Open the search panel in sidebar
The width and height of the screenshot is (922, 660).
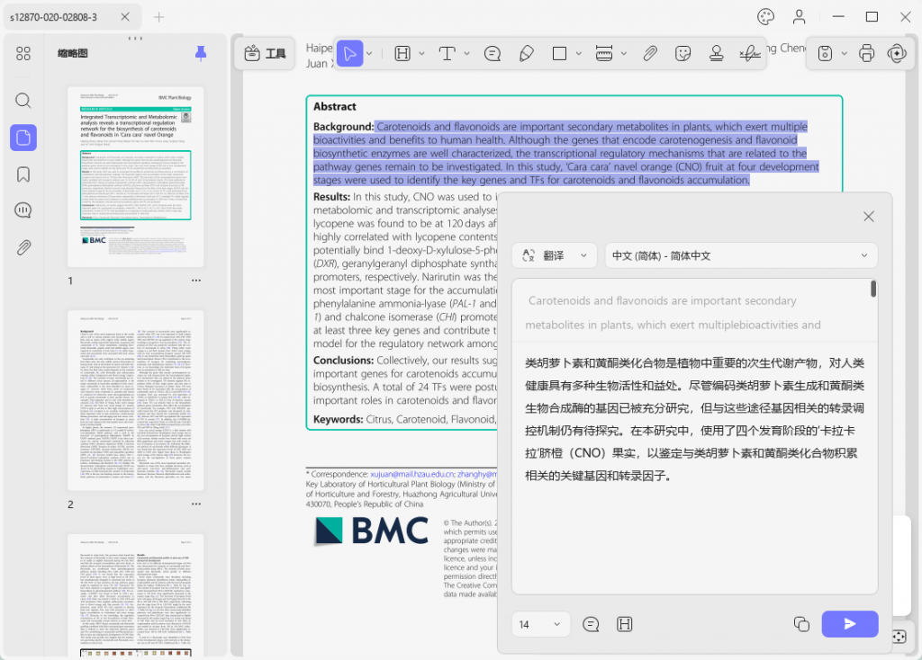[23, 101]
